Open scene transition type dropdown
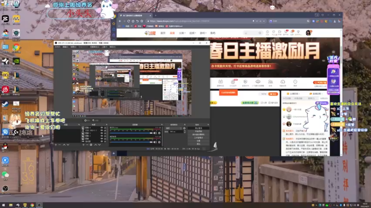This screenshot has width=371, height=208. point(174,128)
